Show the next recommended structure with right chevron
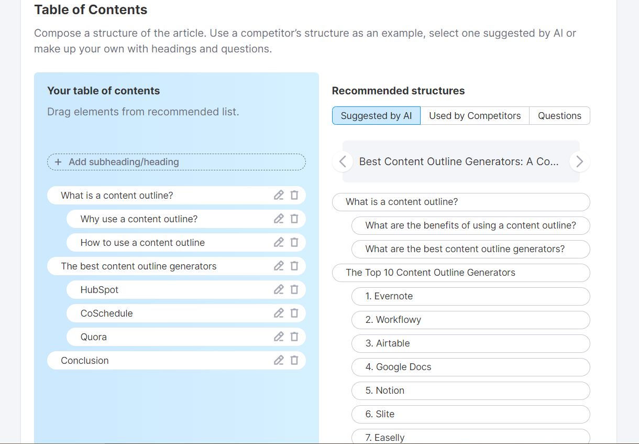This screenshot has width=639, height=444. (579, 161)
